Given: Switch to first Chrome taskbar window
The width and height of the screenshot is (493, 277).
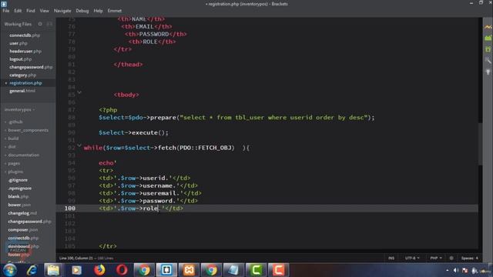Looking at the screenshot, I should coord(144,270).
